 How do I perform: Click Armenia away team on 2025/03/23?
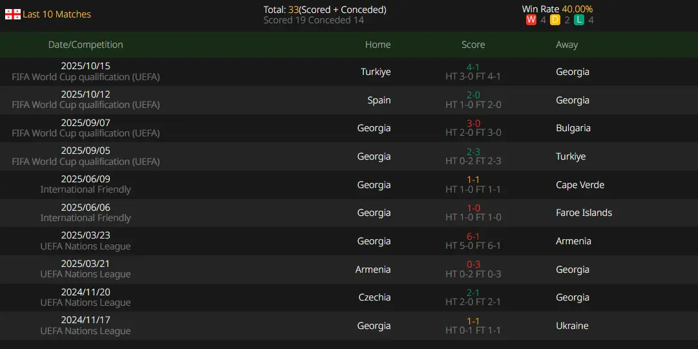coord(573,241)
